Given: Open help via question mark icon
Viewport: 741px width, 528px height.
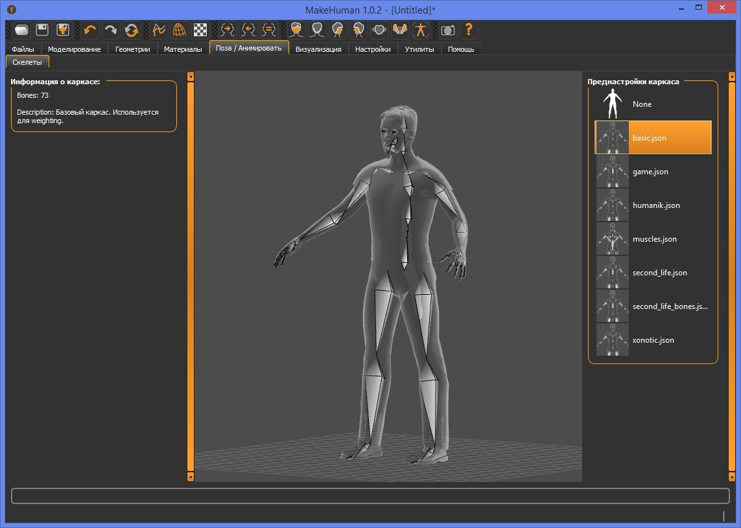Looking at the screenshot, I should tap(468, 30).
